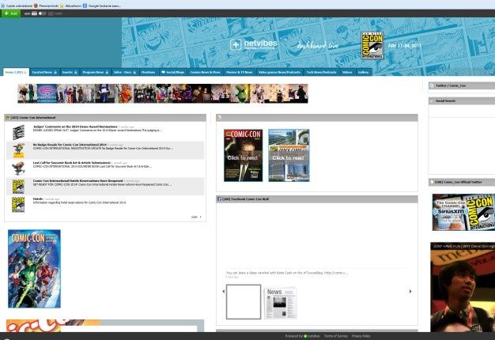Open the Hotels article link

point(38,199)
